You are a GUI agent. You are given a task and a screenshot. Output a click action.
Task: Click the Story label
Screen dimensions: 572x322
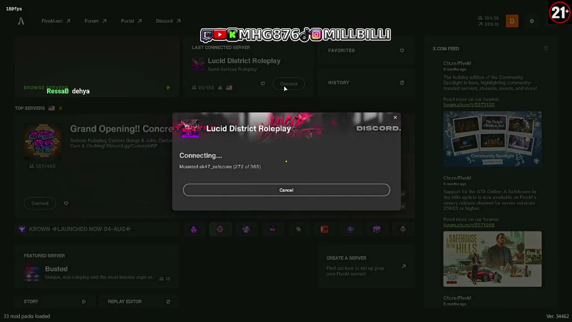31,301
